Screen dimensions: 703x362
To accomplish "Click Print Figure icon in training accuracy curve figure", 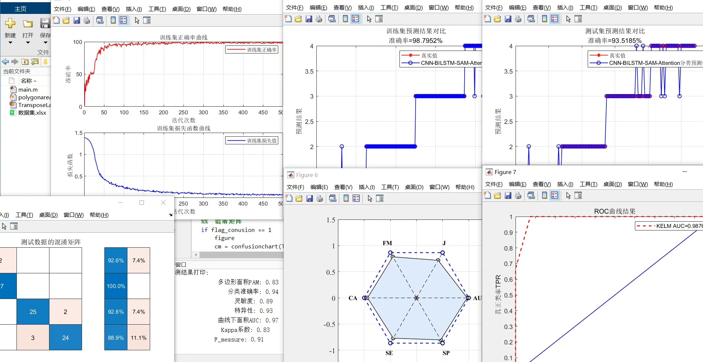I will (86, 21).
